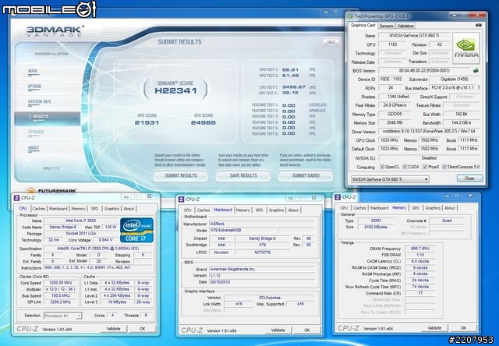The width and height of the screenshot is (499, 346).
Task: Click the camera screenshot icon in GPU-Z
Action: [x=478, y=25]
